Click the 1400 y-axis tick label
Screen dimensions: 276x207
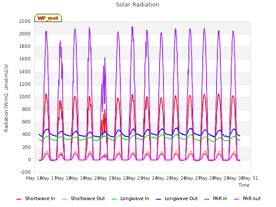coord(25,72)
